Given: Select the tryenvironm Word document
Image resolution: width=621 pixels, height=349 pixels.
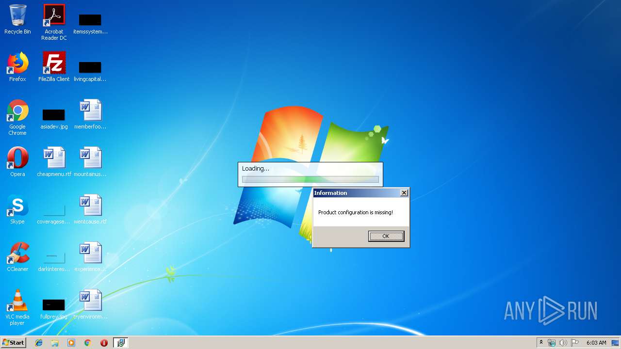Looking at the screenshot, I should click(90, 305).
